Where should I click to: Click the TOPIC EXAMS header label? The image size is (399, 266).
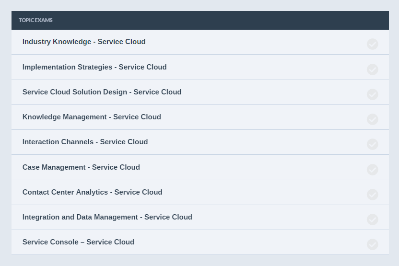[x=35, y=20]
